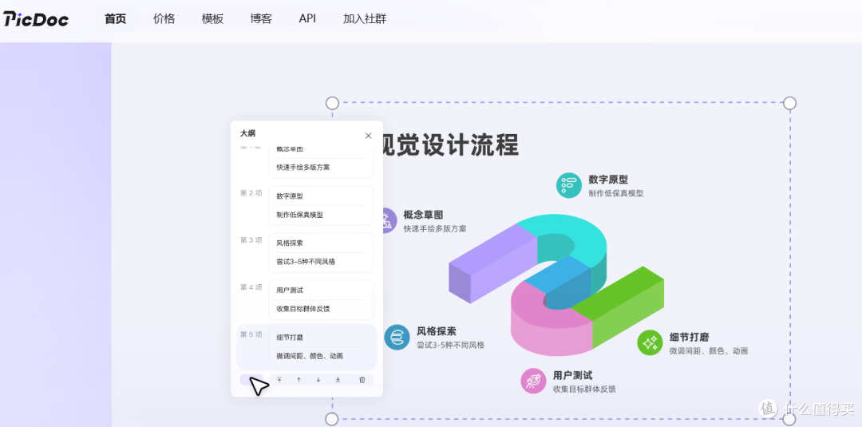Open the 博客 nav item
Viewport: 862px width, 427px height.
point(261,18)
